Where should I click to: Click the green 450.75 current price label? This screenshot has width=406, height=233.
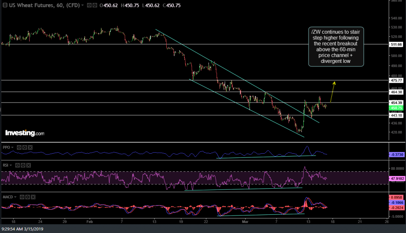396,108
